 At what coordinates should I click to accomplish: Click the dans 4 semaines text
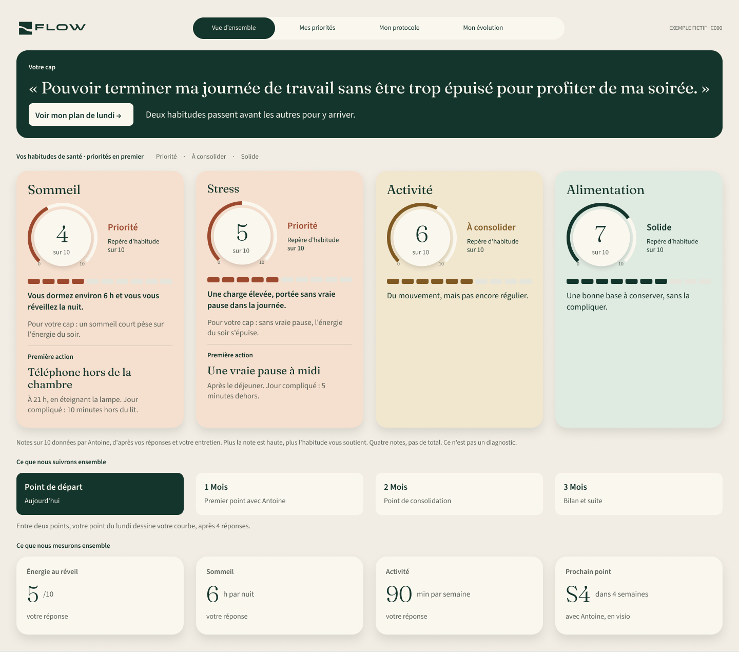(x=621, y=595)
